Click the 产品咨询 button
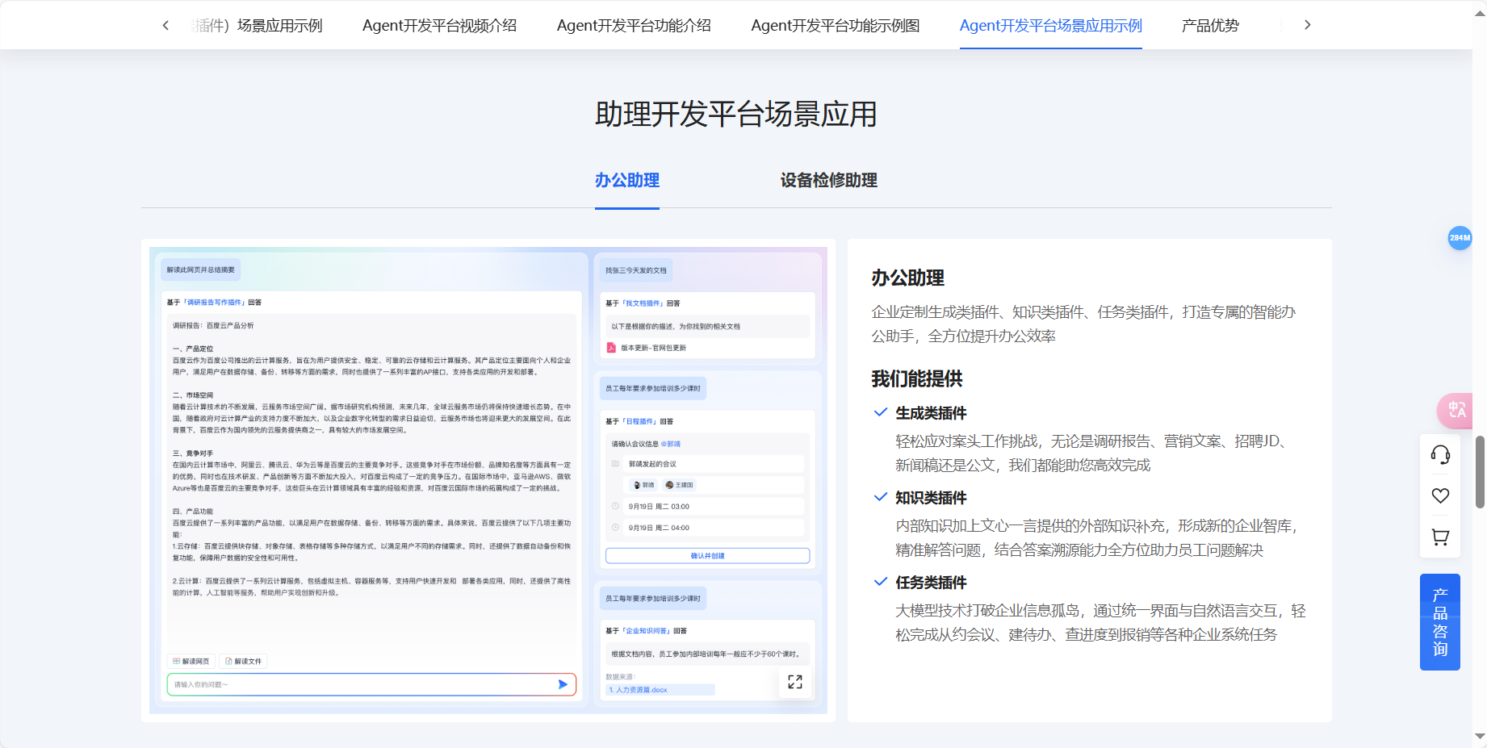The width and height of the screenshot is (1487, 748). click(x=1440, y=621)
